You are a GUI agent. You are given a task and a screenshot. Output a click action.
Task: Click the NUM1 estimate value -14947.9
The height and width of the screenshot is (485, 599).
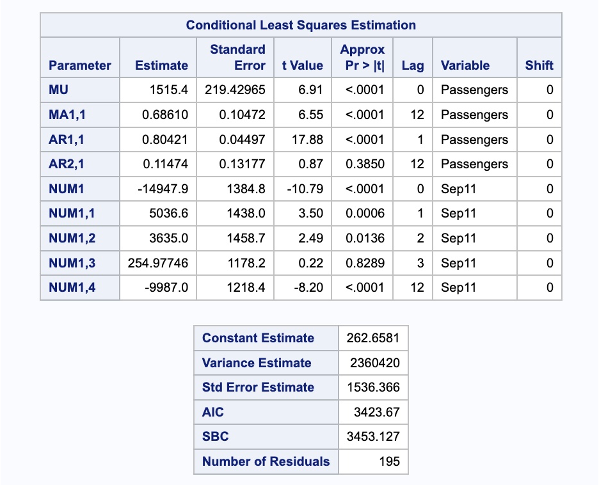point(165,189)
